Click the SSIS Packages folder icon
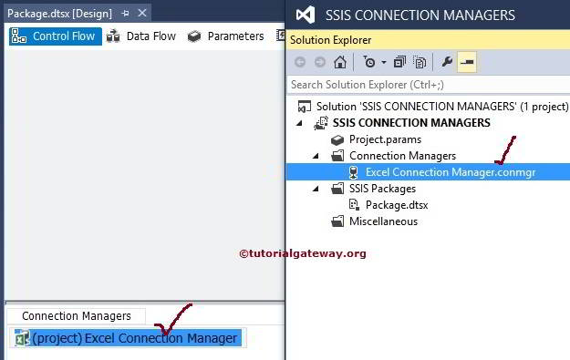The image size is (570, 360). pos(337,189)
